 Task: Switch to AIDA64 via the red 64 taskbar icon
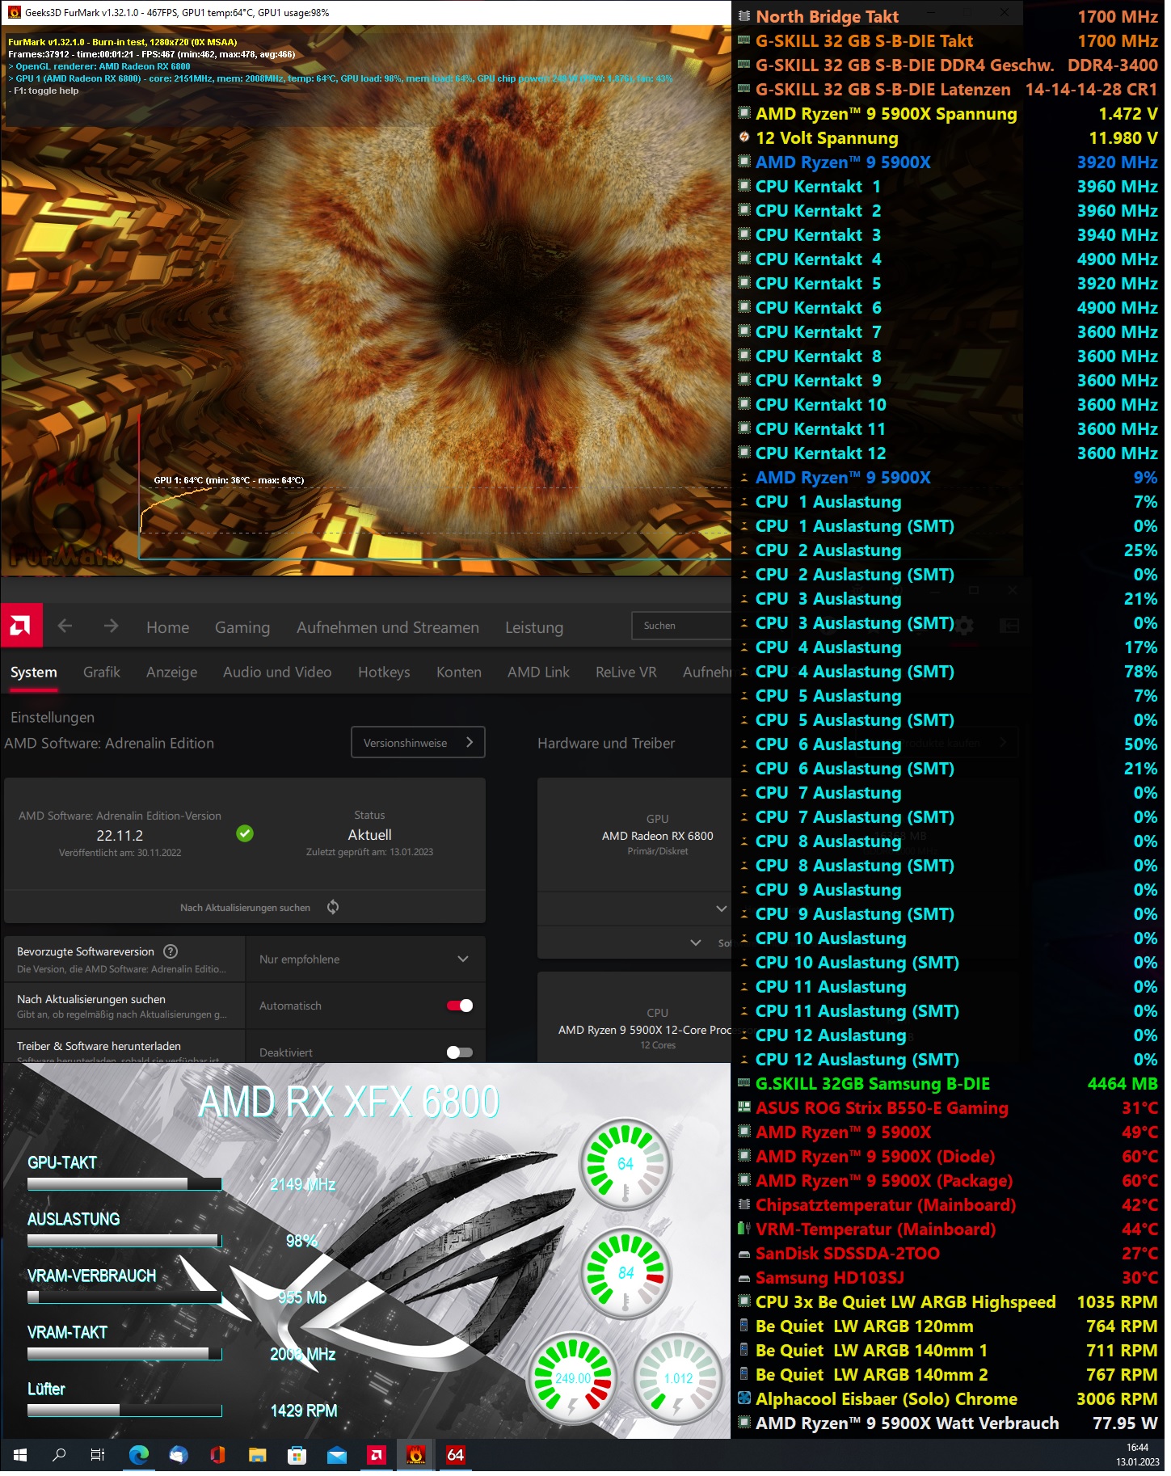pos(455,1456)
